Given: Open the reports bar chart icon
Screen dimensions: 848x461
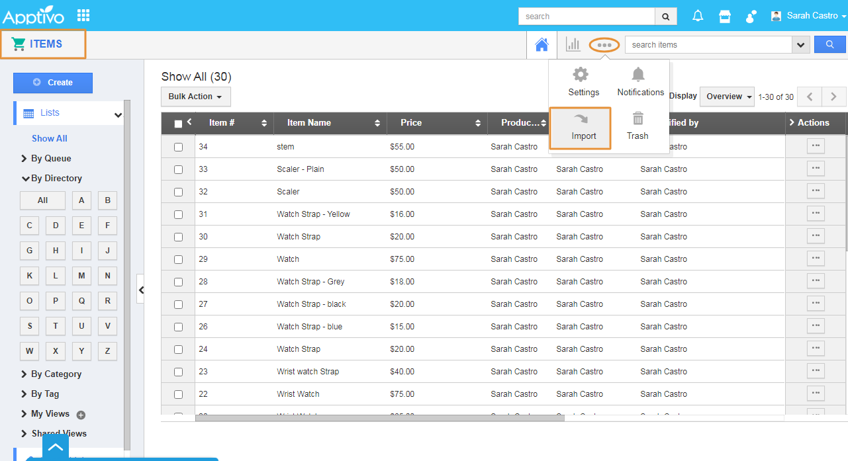Looking at the screenshot, I should tap(573, 44).
